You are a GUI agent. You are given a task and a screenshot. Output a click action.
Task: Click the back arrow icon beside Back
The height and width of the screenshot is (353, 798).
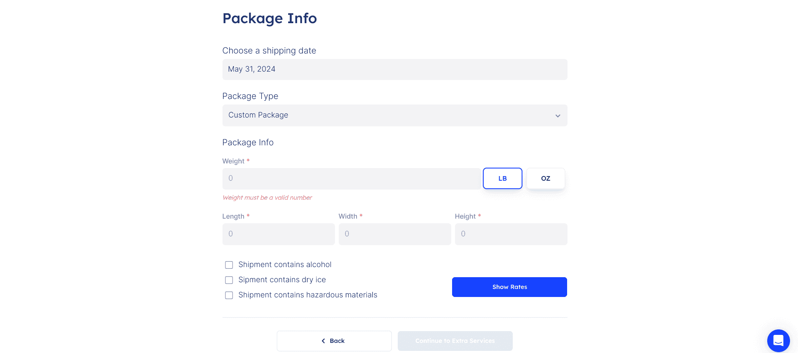coord(323,341)
